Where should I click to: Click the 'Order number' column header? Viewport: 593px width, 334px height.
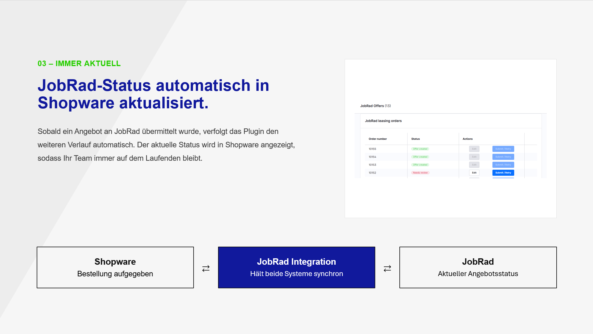tap(378, 139)
